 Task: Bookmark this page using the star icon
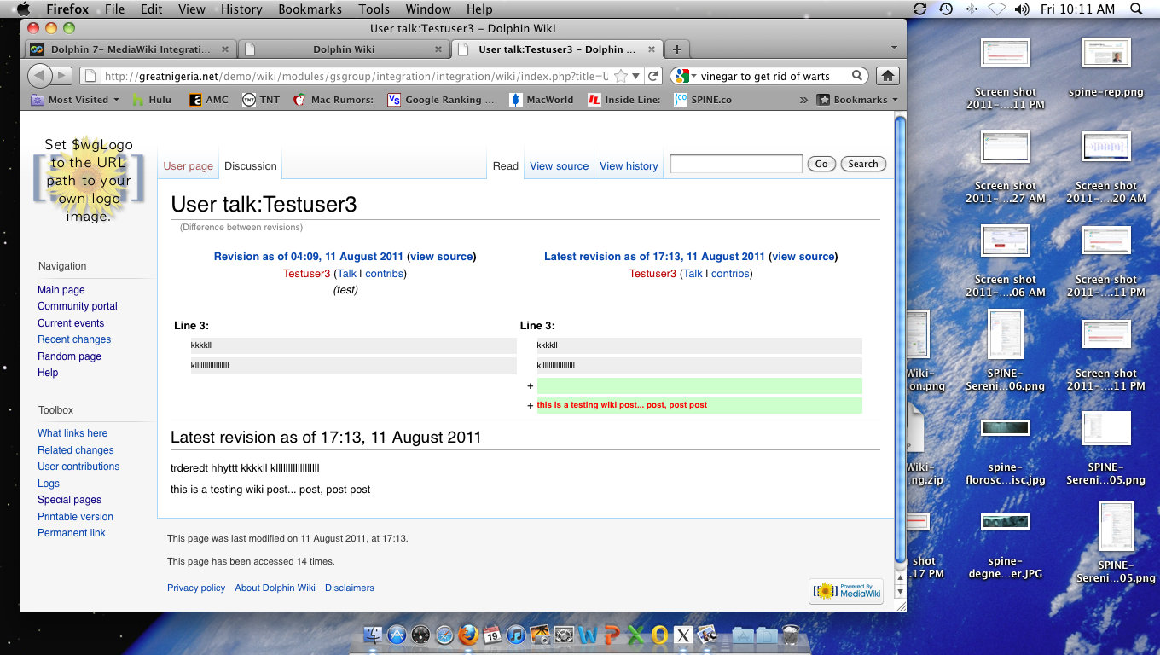(621, 76)
